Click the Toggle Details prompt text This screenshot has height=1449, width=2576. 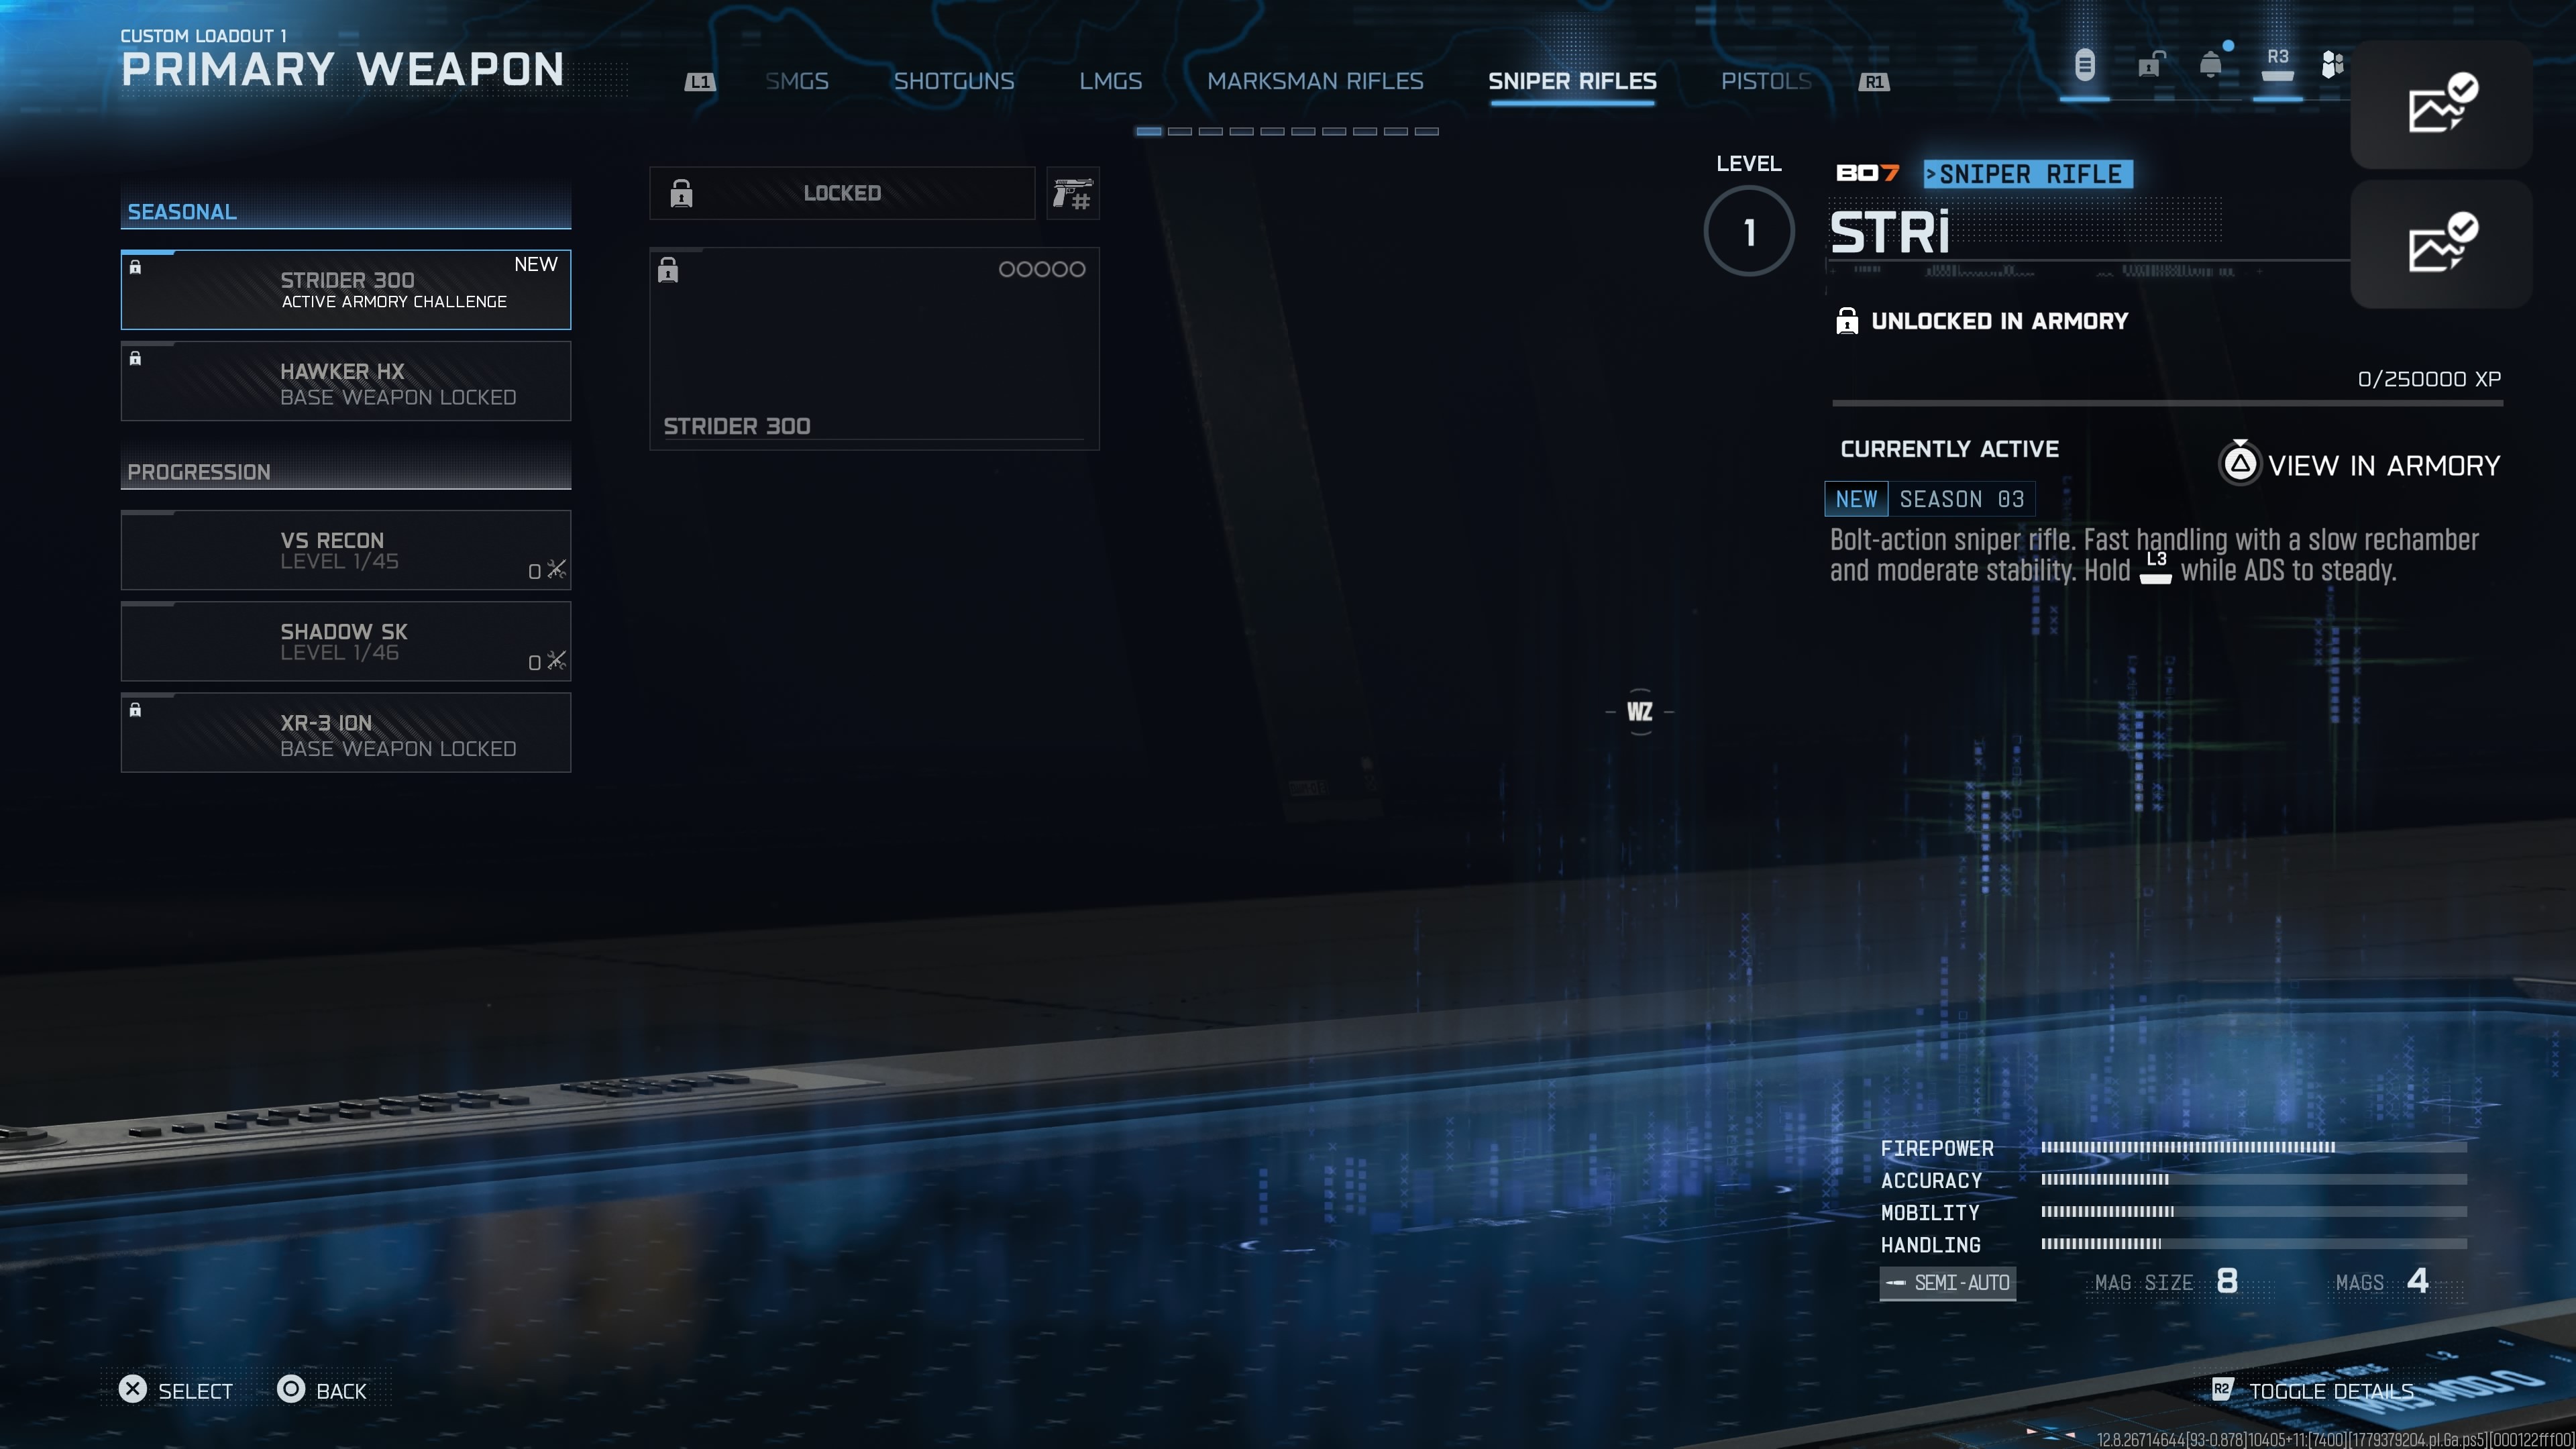click(2331, 1391)
